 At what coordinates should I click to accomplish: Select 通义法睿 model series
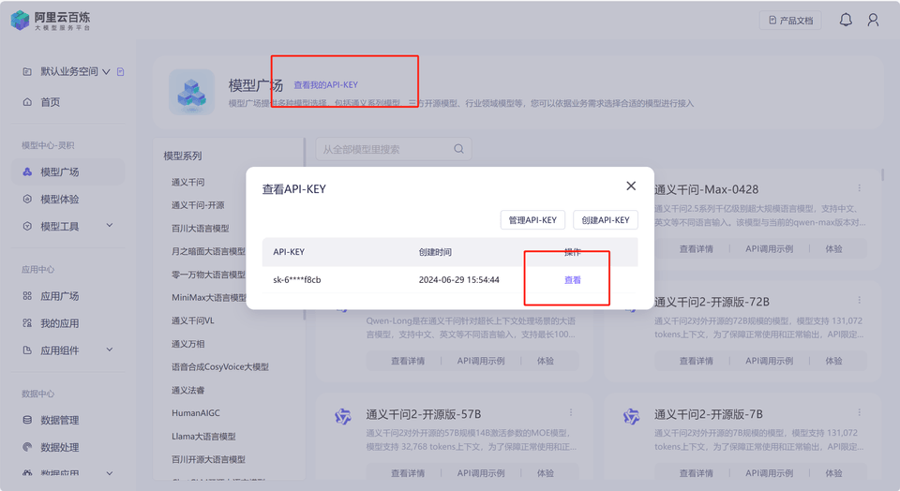[187, 390]
